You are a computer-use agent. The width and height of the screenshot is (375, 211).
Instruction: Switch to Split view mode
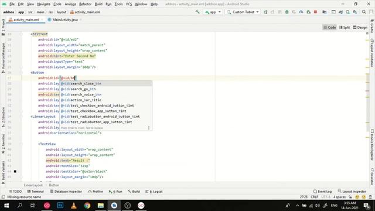tap(345, 28)
